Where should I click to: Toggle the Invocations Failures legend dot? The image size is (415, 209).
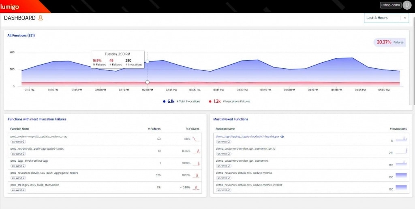pos(210,101)
